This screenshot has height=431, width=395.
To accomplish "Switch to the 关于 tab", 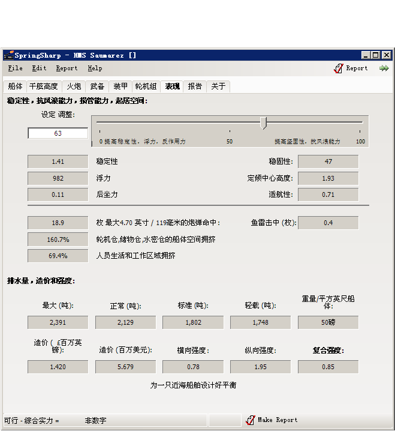I will click(x=218, y=86).
